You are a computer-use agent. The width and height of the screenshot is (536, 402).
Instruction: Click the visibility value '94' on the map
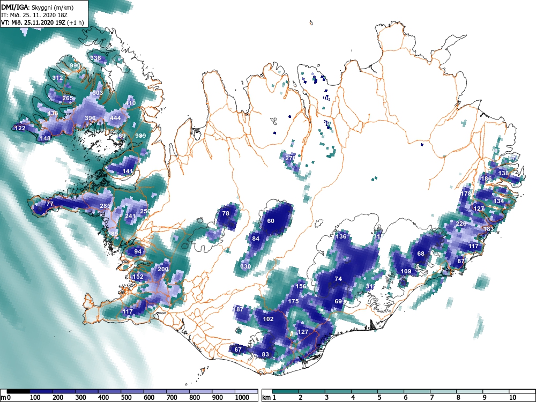[138, 251]
